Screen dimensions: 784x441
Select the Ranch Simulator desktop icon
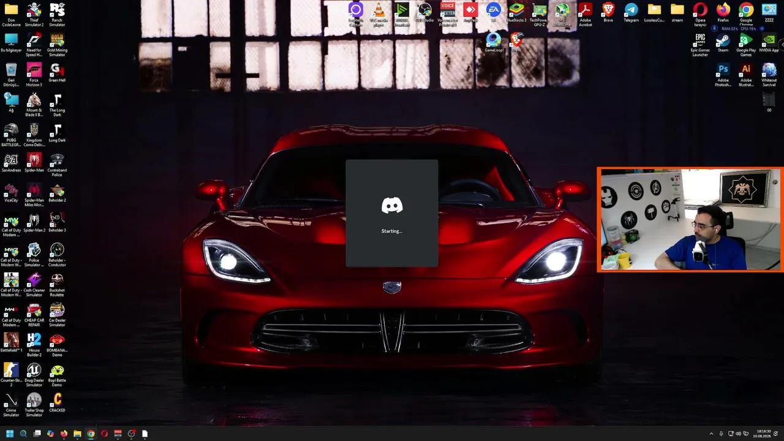(x=57, y=15)
